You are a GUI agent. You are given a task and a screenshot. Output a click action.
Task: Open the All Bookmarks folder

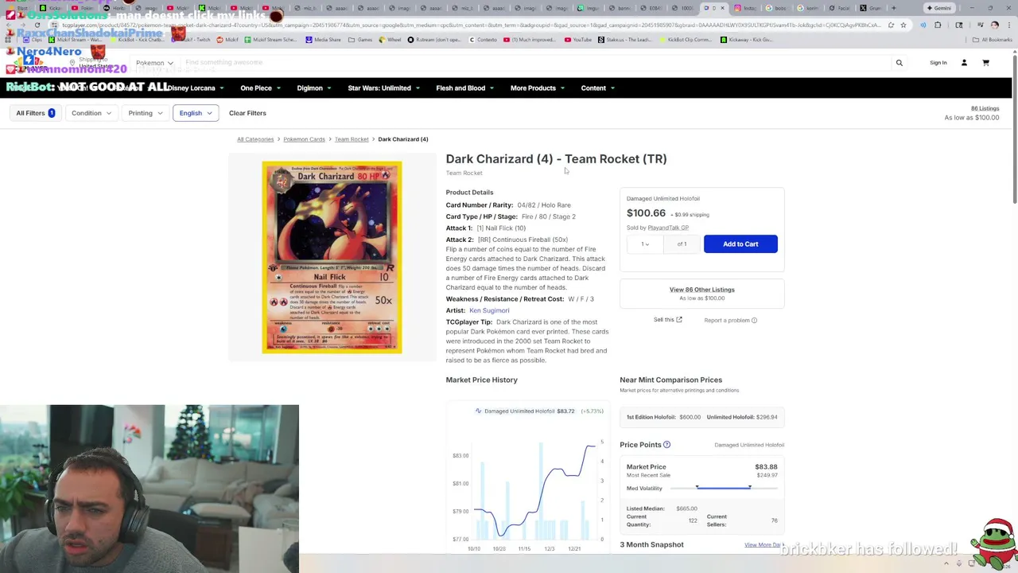[x=993, y=39]
